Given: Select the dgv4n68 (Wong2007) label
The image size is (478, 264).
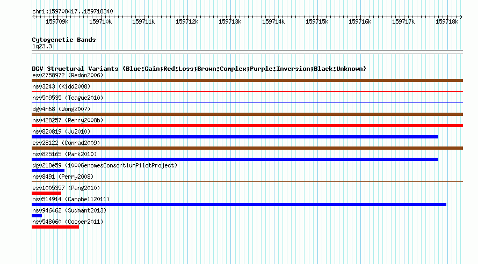Looking at the screenshot, I should point(61,109).
